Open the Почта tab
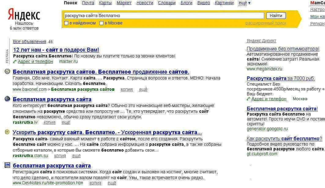 coord(88,3)
